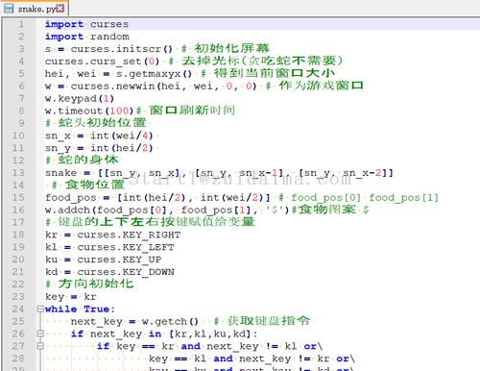Click 'snake = [[sn_y, sn_x]' list start
The height and width of the screenshot is (371, 480).
point(113,173)
